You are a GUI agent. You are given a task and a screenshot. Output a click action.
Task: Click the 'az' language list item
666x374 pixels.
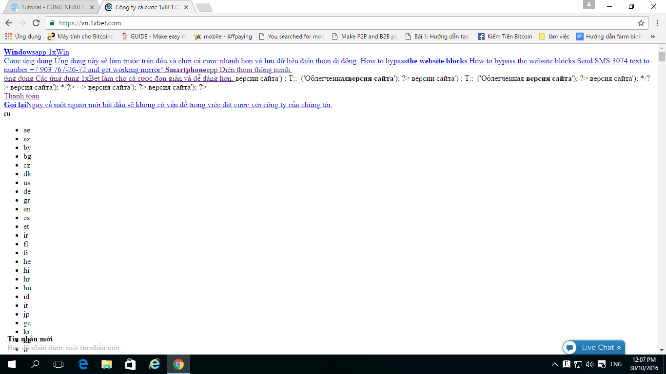click(27, 139)
